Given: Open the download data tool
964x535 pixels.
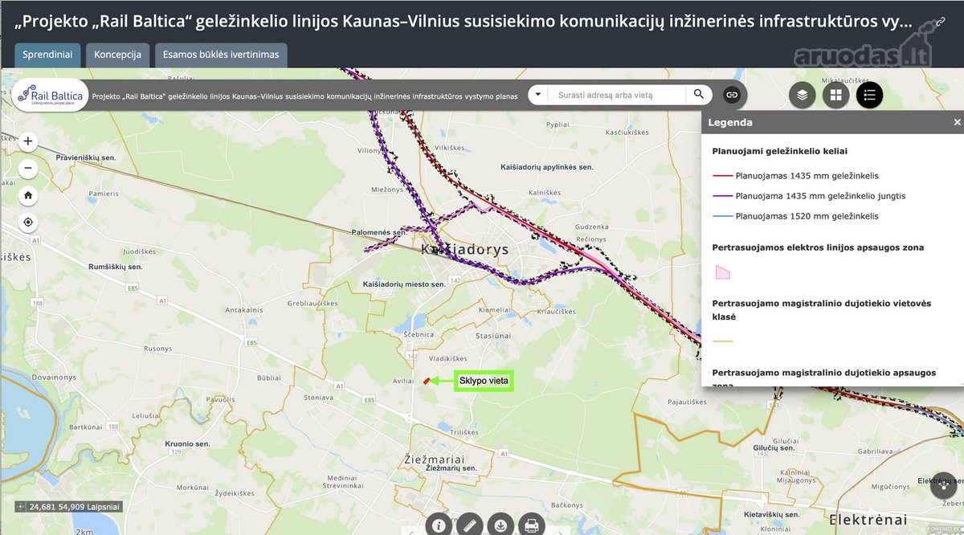Looking at the screenshot, I should point(500,525).
